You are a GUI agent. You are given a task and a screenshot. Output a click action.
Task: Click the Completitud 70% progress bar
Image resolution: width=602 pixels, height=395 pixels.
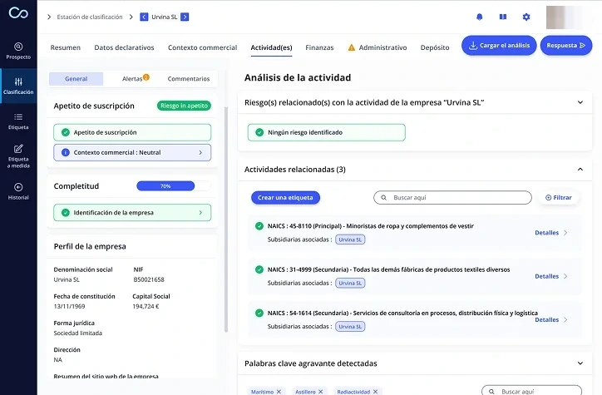[174, 186]
